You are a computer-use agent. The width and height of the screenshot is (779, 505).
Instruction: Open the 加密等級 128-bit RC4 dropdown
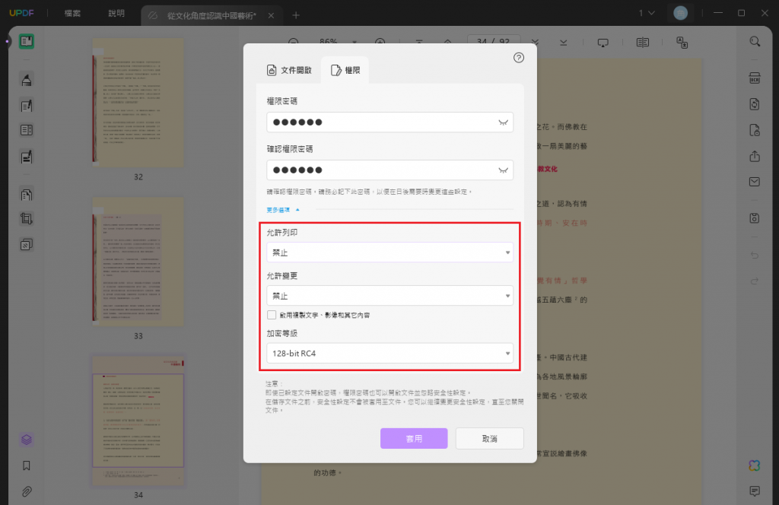pos(390,353)
